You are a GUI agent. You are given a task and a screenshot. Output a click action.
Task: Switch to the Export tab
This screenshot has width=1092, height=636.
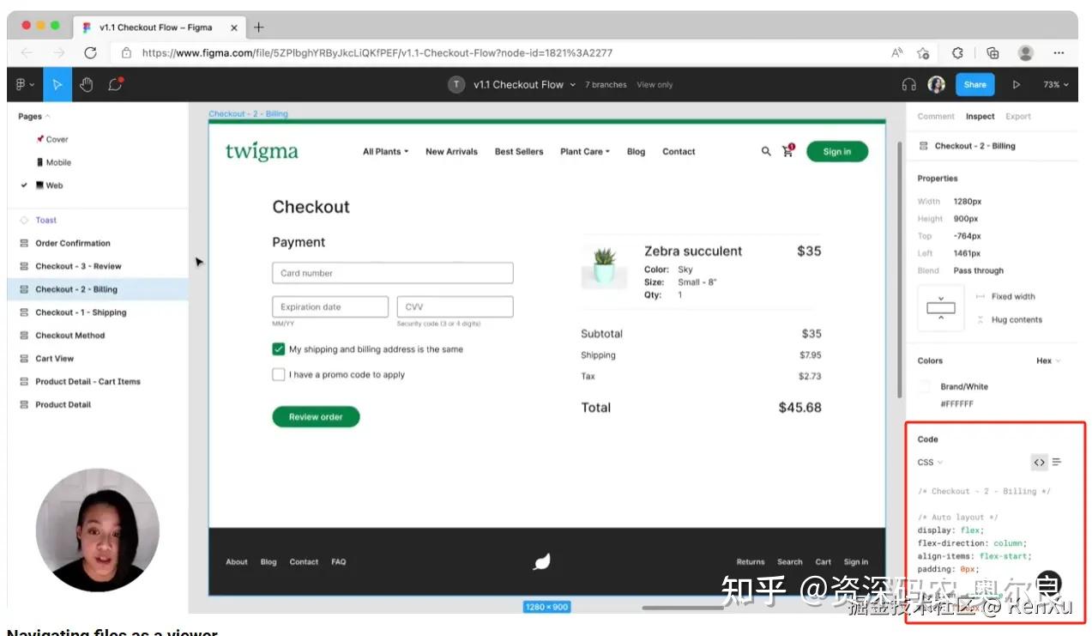click(x=1018, y=116)
